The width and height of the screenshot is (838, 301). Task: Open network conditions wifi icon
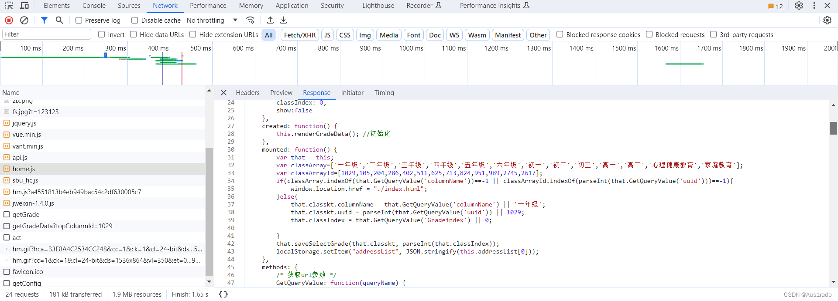(x=250, y=20)
